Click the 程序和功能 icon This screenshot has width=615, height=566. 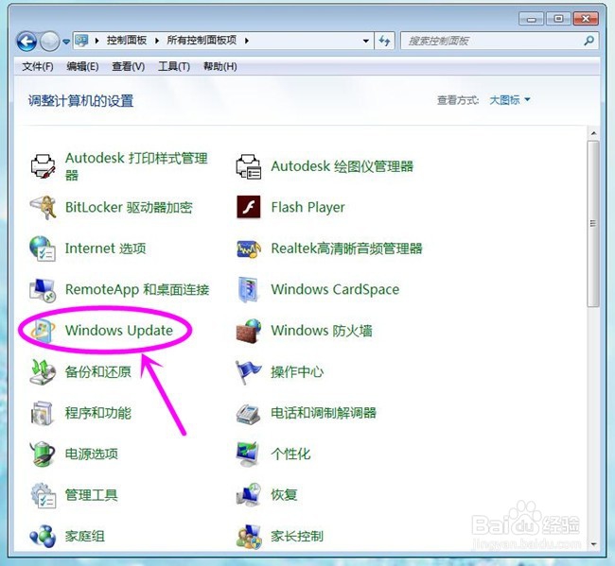point(43,413)
